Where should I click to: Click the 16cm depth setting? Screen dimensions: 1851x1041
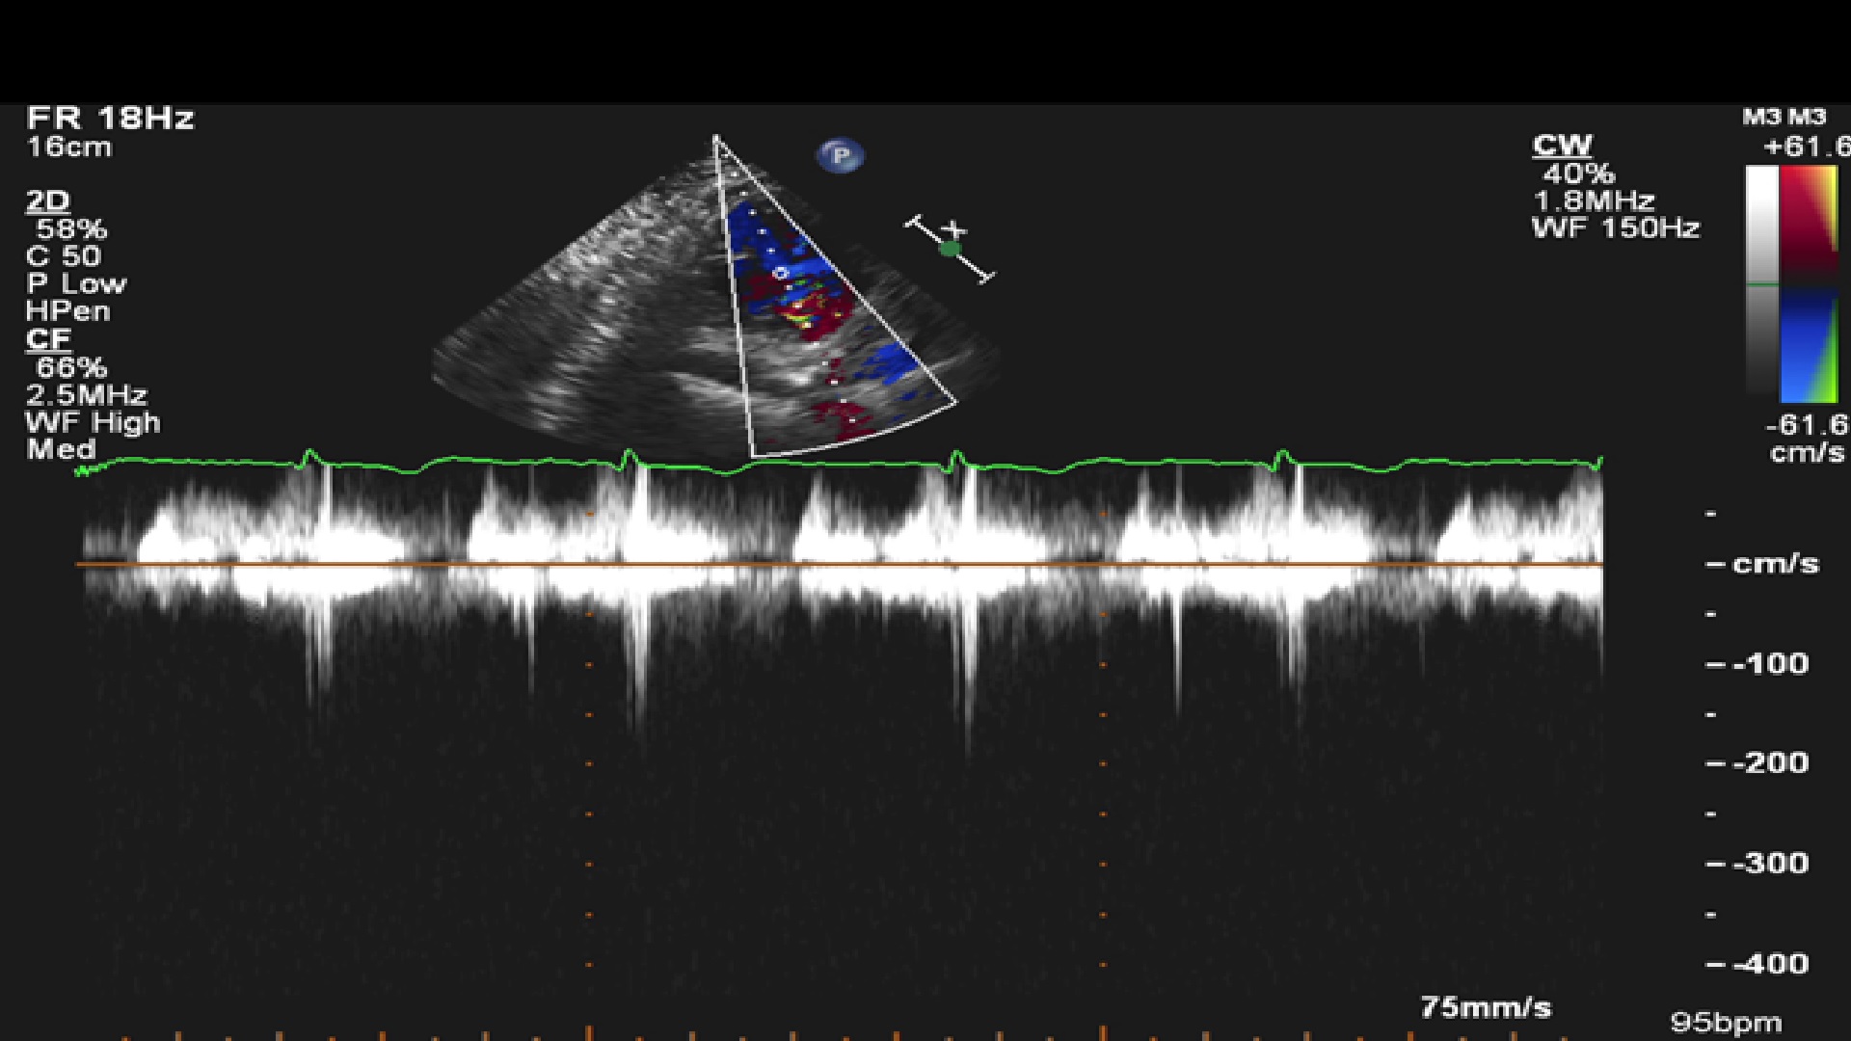(x=68, y=147)
